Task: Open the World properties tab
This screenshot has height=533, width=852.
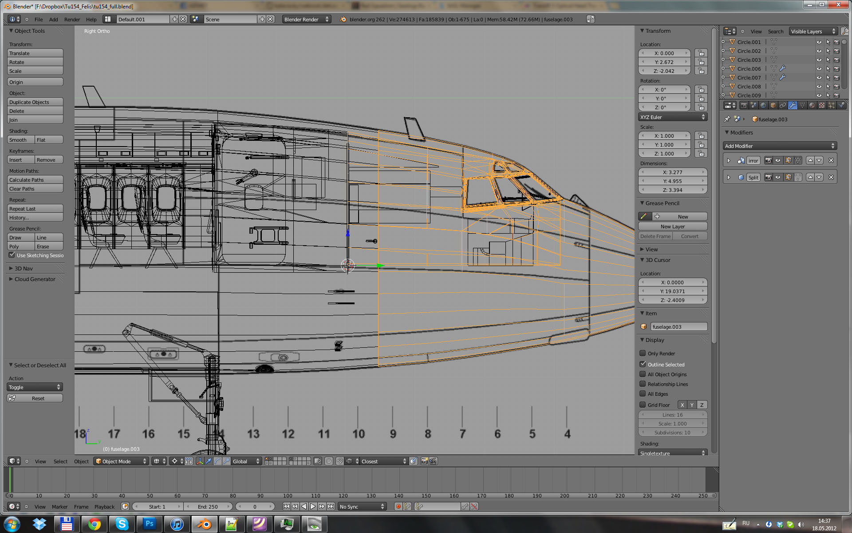Action: click(x=763, y=106)
